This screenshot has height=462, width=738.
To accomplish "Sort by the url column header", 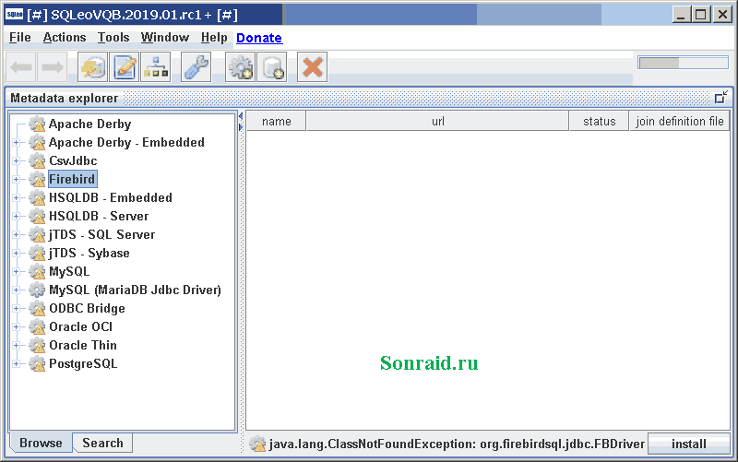I will tap(437, 122).
